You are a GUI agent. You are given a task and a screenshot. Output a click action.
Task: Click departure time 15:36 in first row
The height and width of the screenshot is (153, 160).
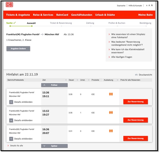pos(46,93)
